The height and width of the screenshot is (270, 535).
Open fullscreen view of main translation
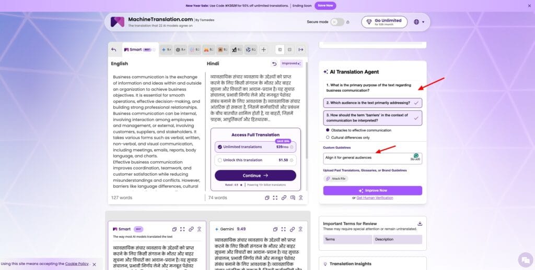point(275,198)
